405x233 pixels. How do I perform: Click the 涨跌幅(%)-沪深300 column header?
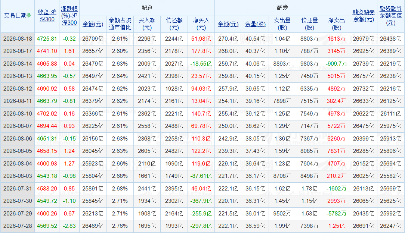(69, 15)
